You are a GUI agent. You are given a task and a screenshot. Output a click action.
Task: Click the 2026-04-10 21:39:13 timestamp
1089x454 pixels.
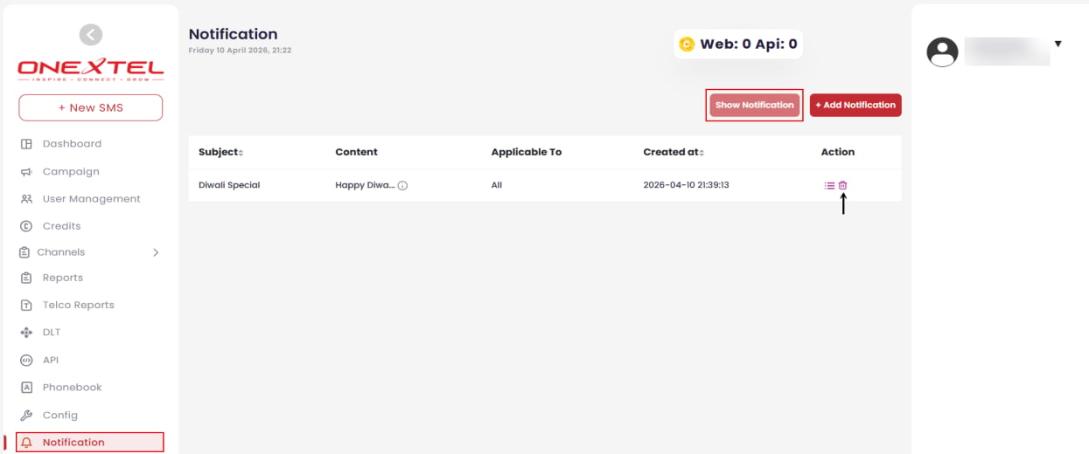coord(686,185)
